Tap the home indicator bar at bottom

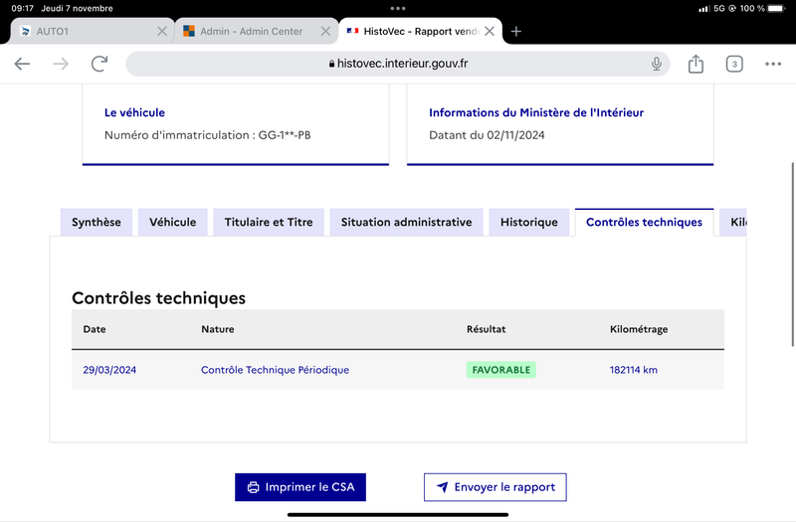click(398, 514)
